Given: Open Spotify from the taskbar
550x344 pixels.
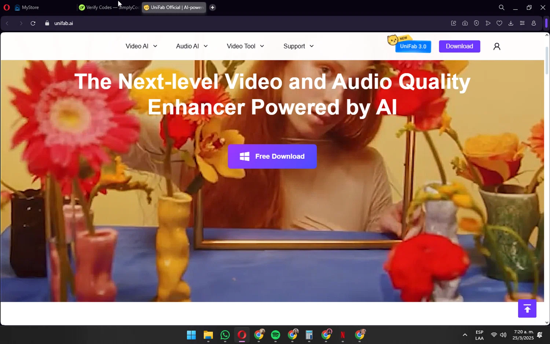Looking at the screenshot, I should 276,335.
